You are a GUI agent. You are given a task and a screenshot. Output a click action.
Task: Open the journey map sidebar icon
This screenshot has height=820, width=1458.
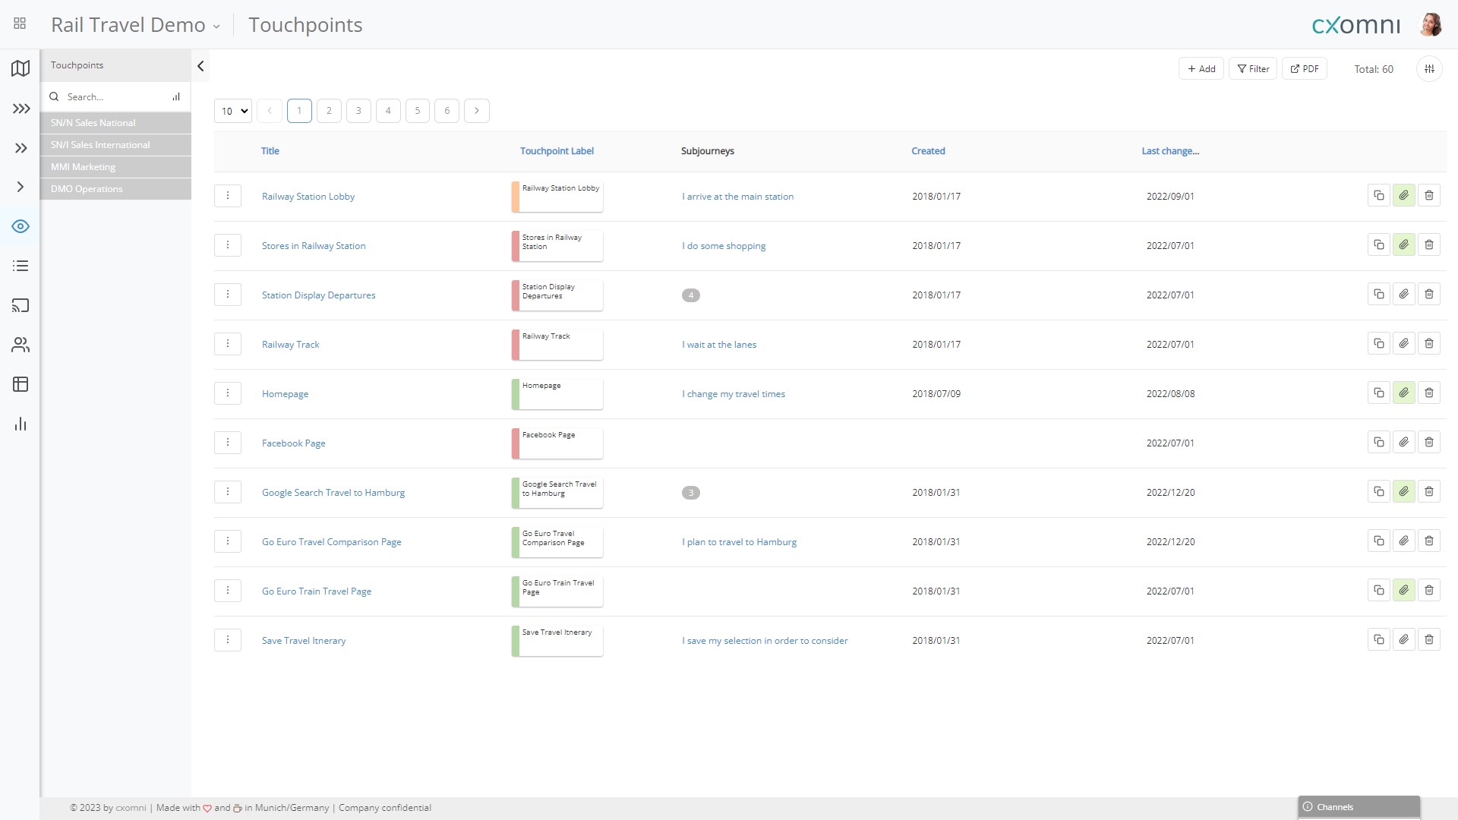point(21,68)
